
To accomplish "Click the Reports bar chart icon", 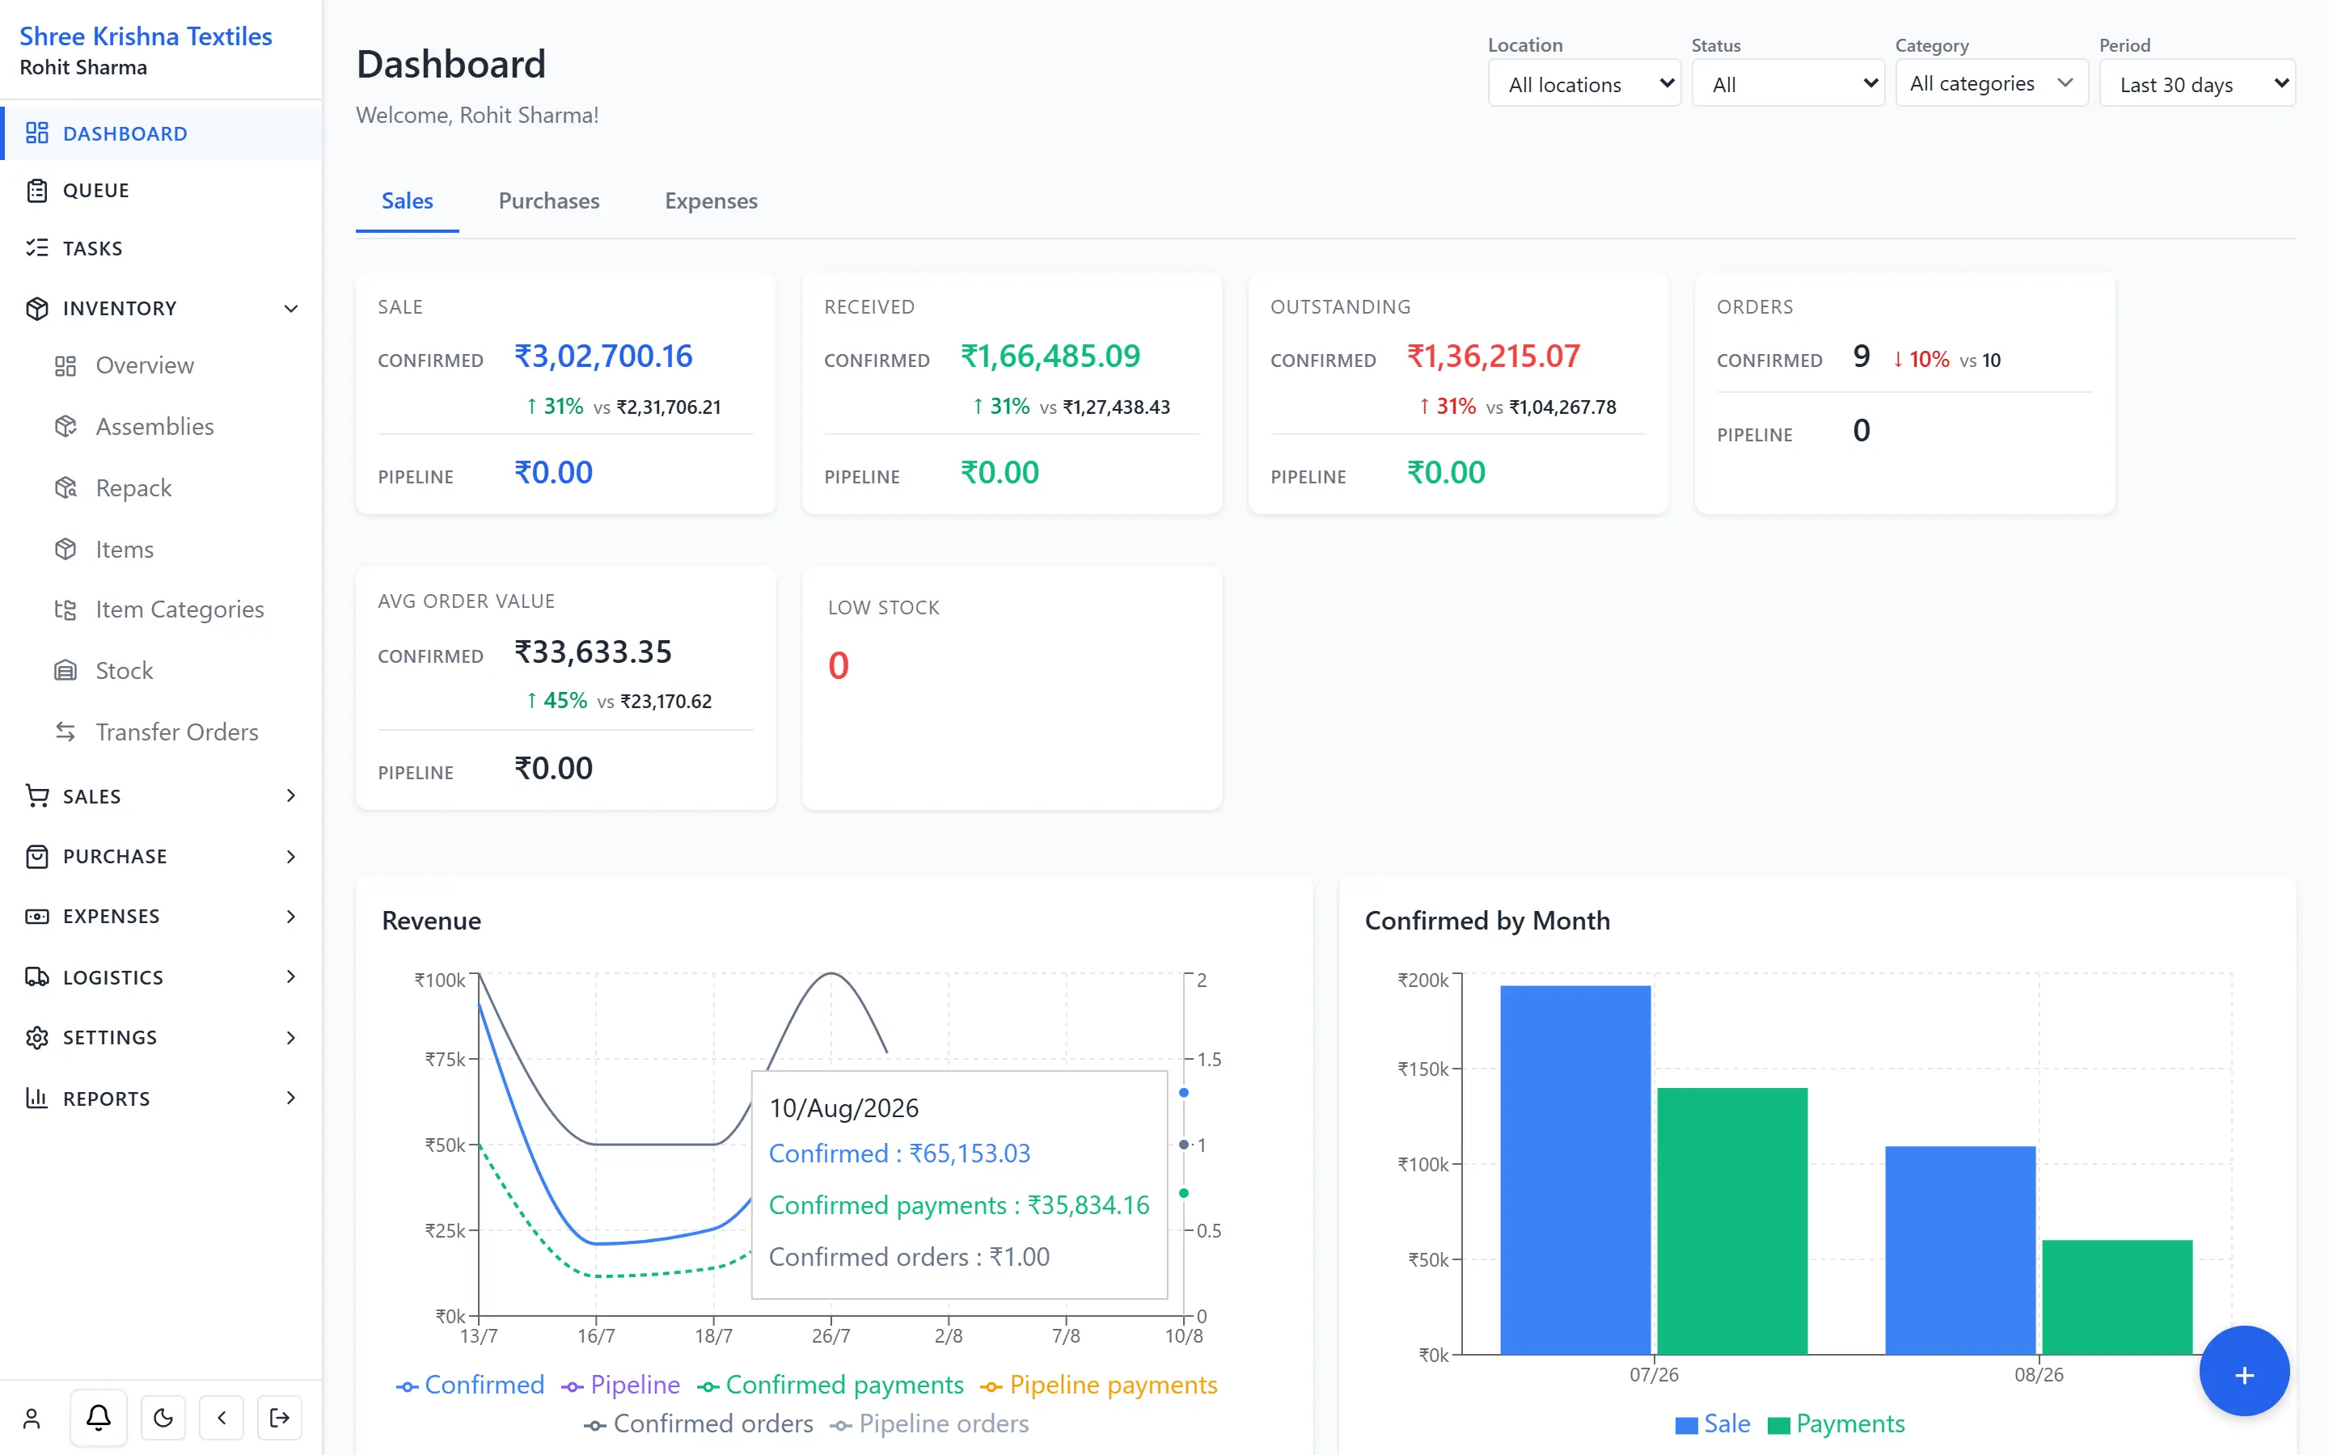I will [36, 1098].
